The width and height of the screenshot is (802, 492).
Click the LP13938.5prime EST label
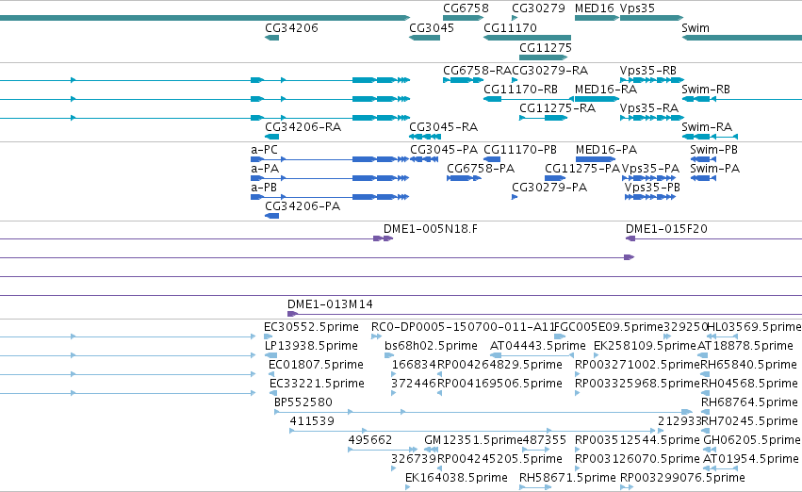(311, 346)
